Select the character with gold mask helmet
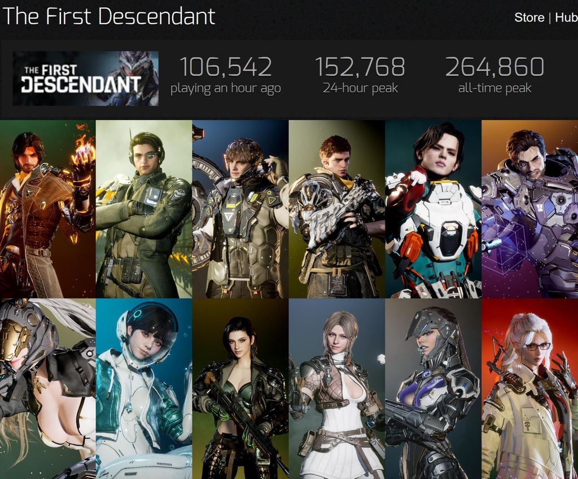Screen dimensions: 578x479 coord(48,389)
